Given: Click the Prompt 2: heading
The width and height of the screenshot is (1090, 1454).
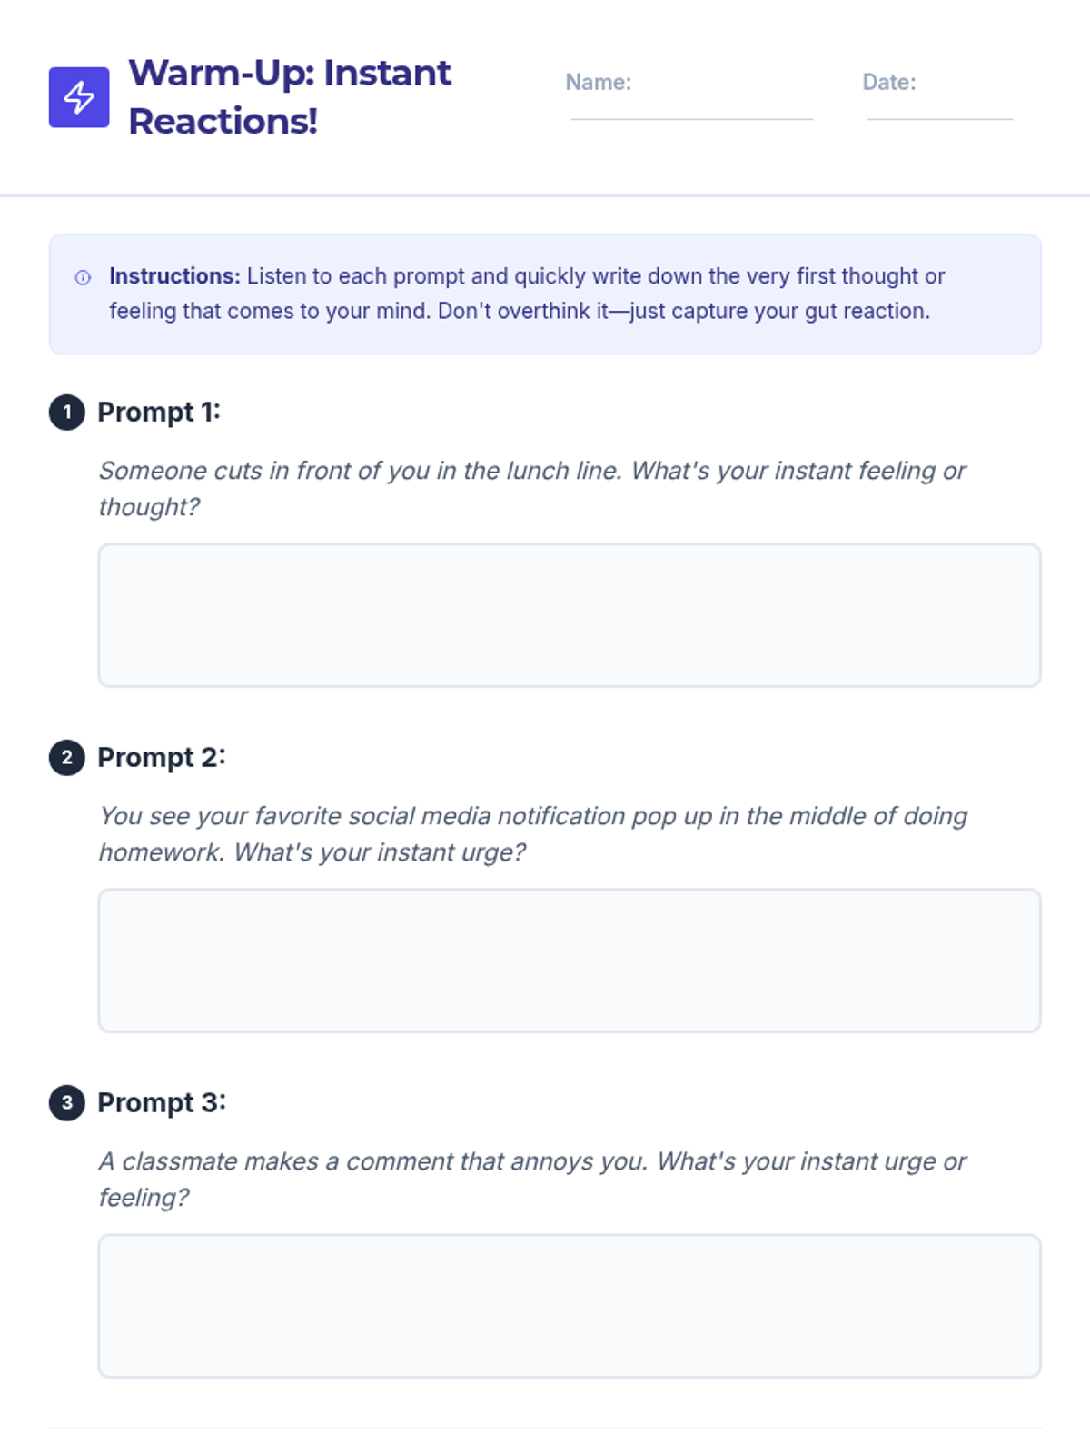Looking at the screenshot, I should pyautogui.click(x=162, y=758).
